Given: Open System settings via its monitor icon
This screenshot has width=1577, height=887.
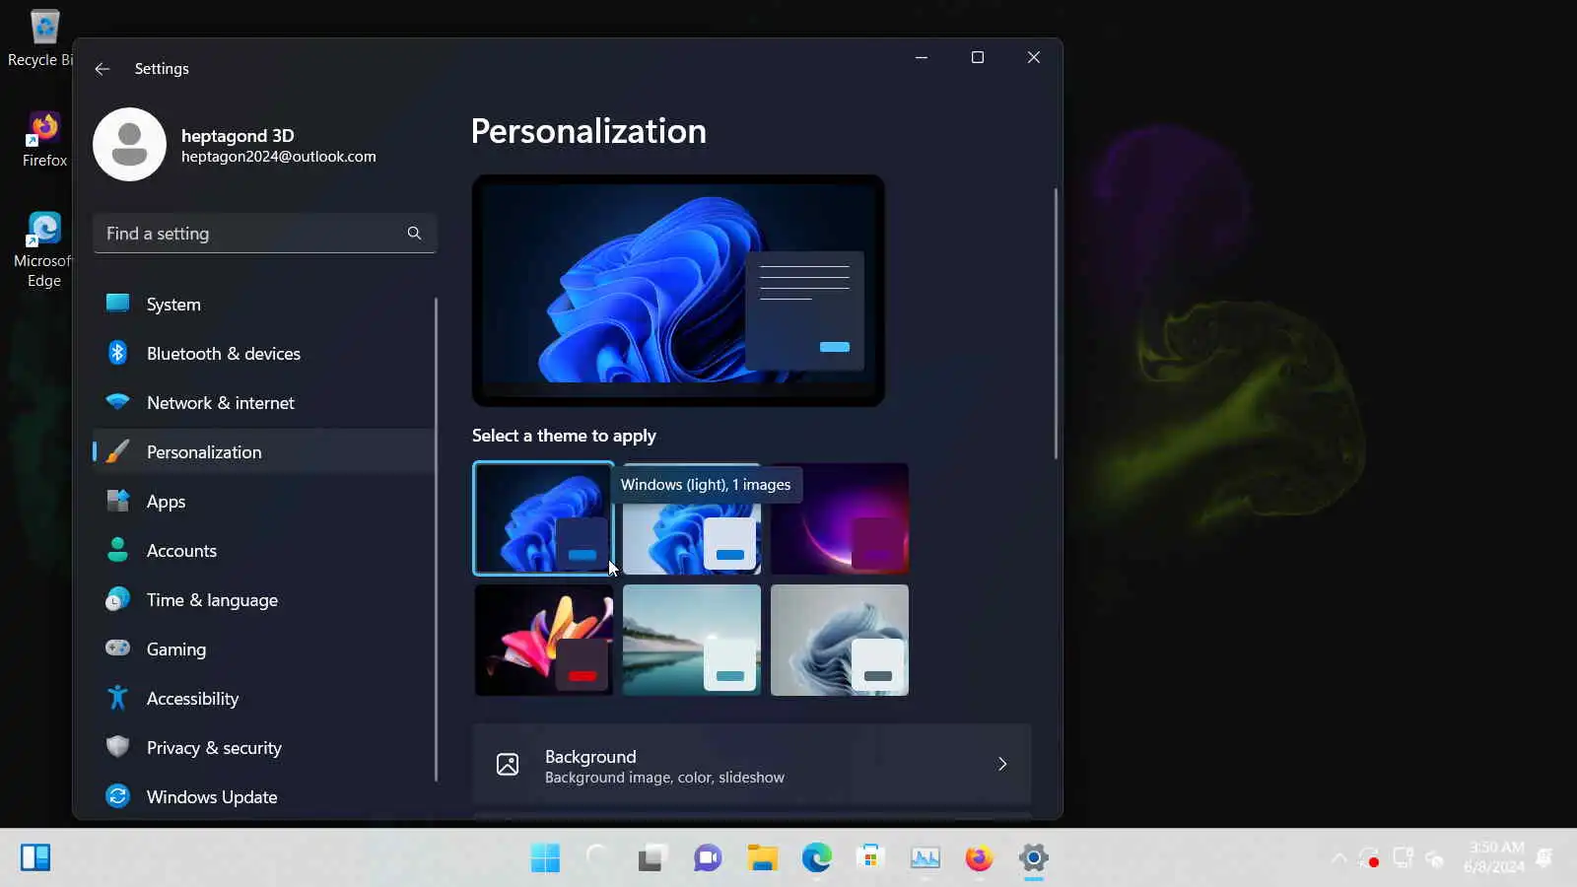Looking at the screenshot, I should tap(117, 304).
